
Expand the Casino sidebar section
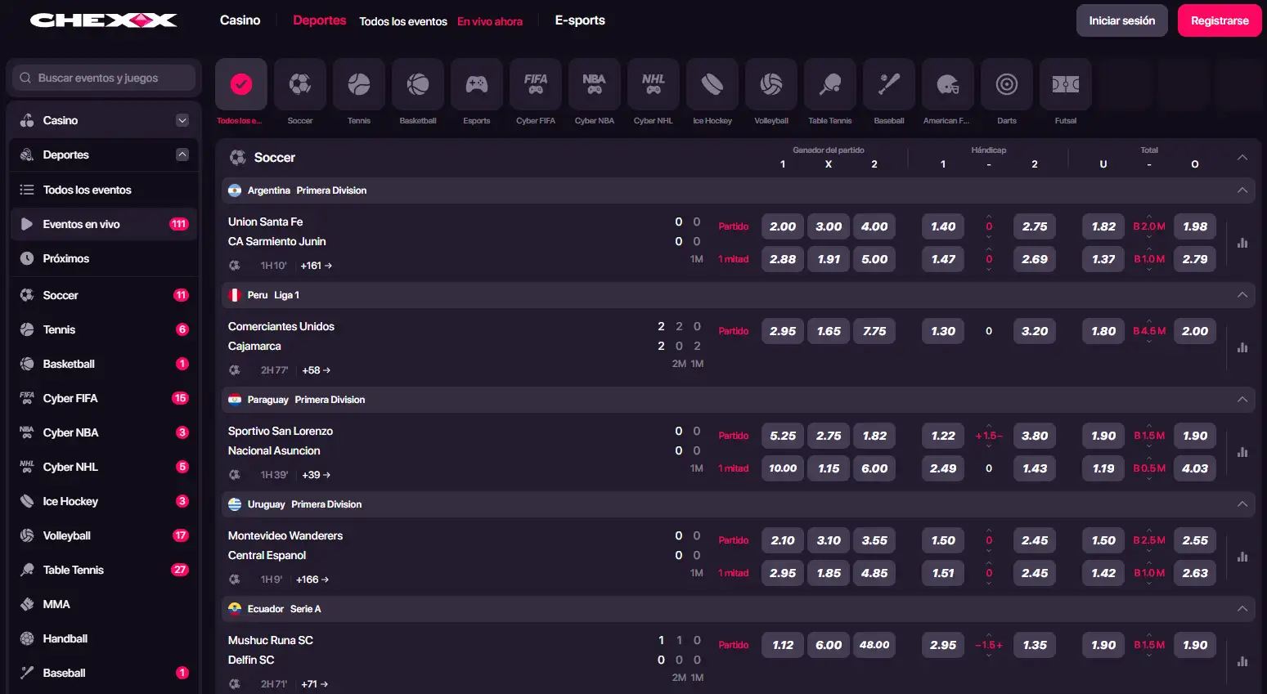click(x=182, y=120)
